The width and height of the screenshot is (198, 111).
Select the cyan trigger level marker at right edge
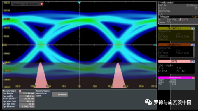click(x=155, y=45)
